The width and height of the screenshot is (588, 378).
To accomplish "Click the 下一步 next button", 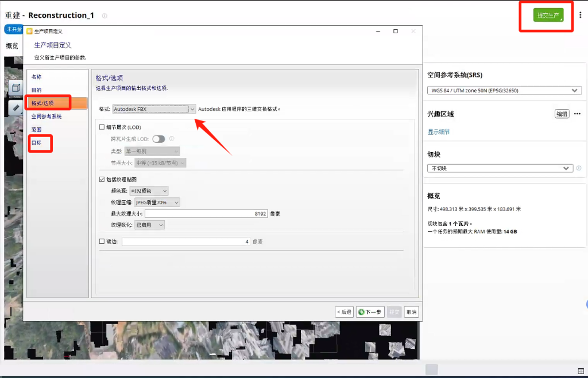I will click(x=370, y=312).
